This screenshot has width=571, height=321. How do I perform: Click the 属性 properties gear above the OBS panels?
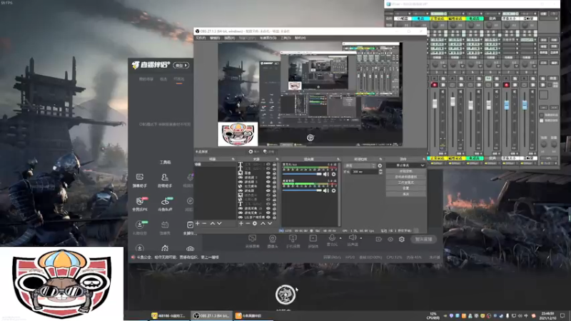253,152
